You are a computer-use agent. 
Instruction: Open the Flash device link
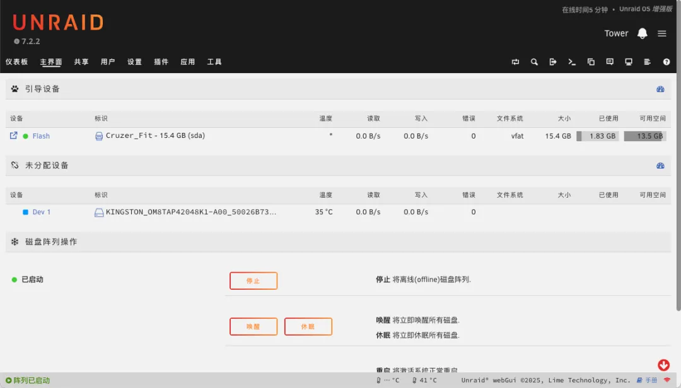coord(41,136)
